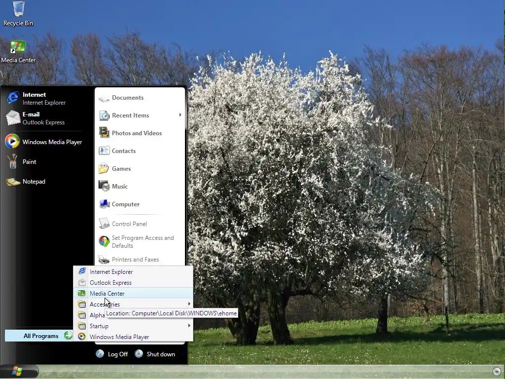Click the 'Paint' label text

click(x=29, y=162)
